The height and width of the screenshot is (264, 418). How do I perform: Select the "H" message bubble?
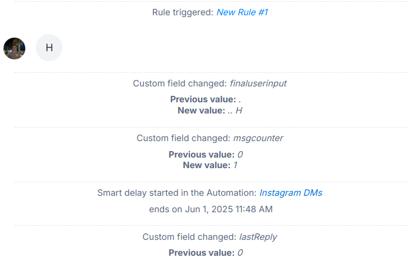click(x=49, y=48)
